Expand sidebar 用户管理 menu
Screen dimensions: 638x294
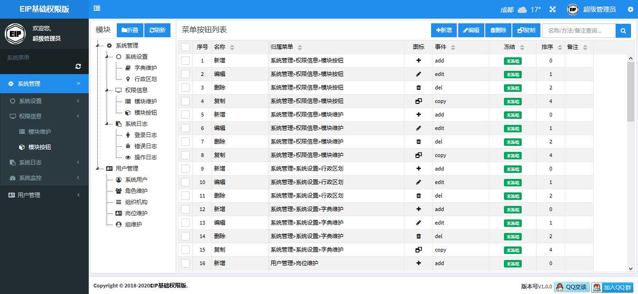pos(44,195)
